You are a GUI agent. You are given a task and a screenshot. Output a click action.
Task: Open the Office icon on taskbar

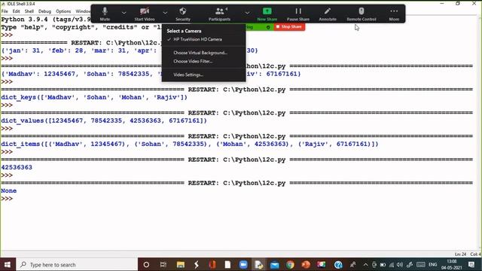(x=212, y=264)
